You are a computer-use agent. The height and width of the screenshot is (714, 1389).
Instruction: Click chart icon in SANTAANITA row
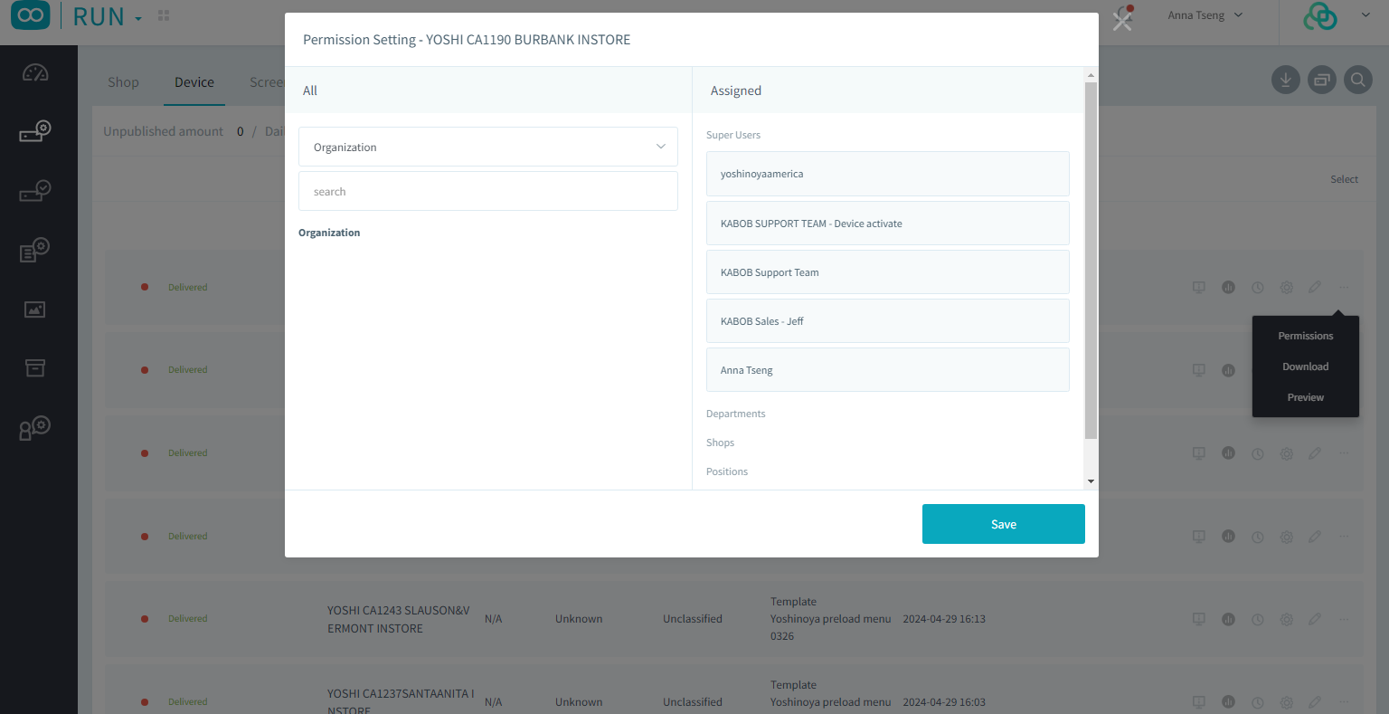point(1228,701)
